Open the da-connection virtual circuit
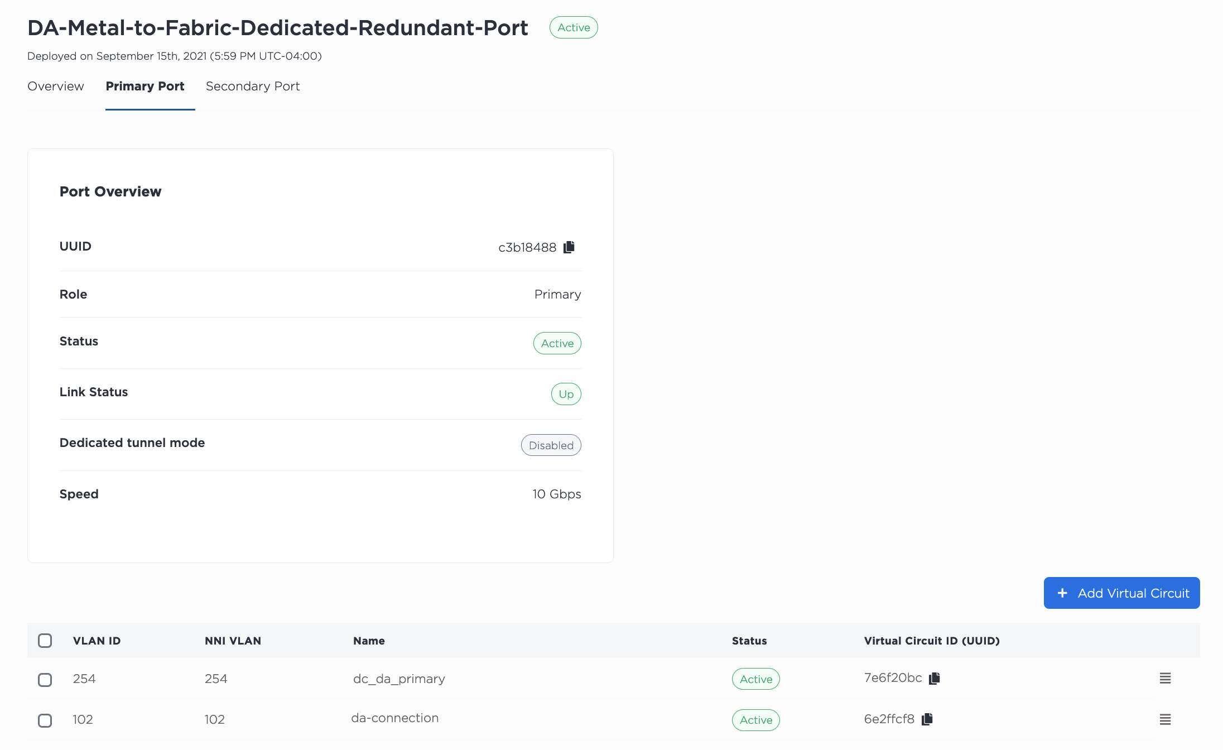 click(x=395, y=718)
